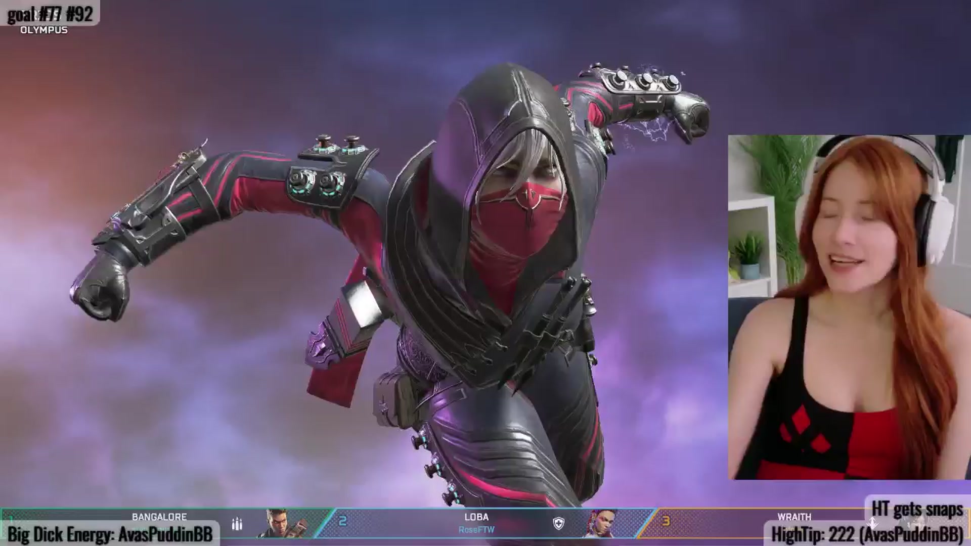
Task: Click the RoseFTW player name
Action: (476, 530)
